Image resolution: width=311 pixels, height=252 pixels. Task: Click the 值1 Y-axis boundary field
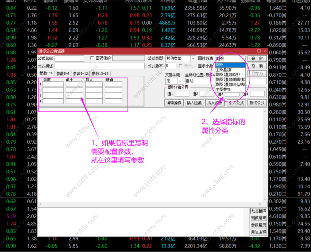click(182, 94)
